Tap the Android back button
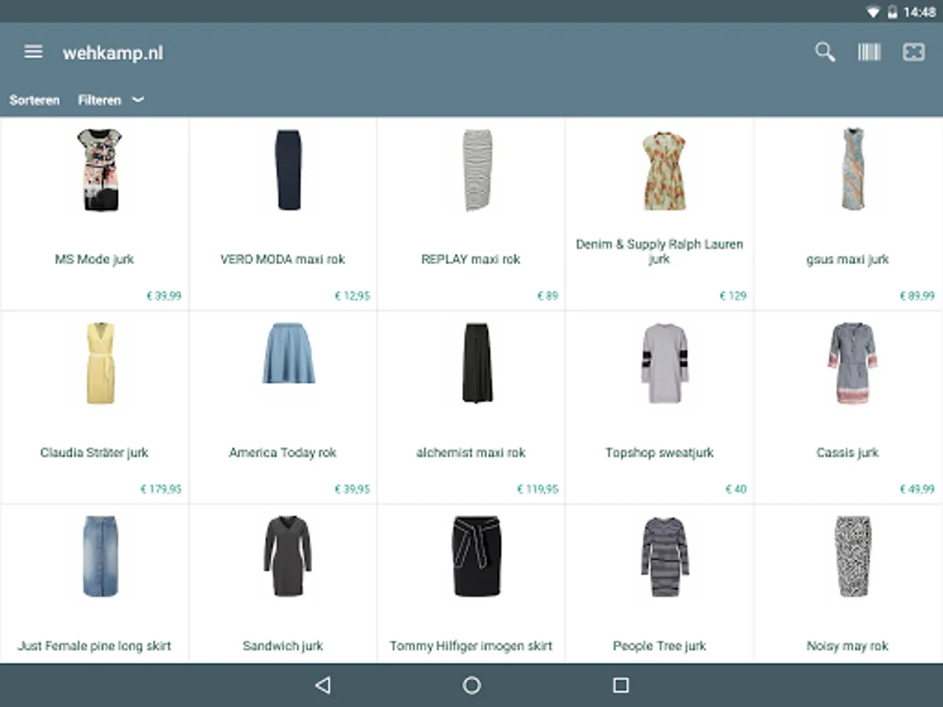This screenshot has height=707, width=943. point(322,685)
